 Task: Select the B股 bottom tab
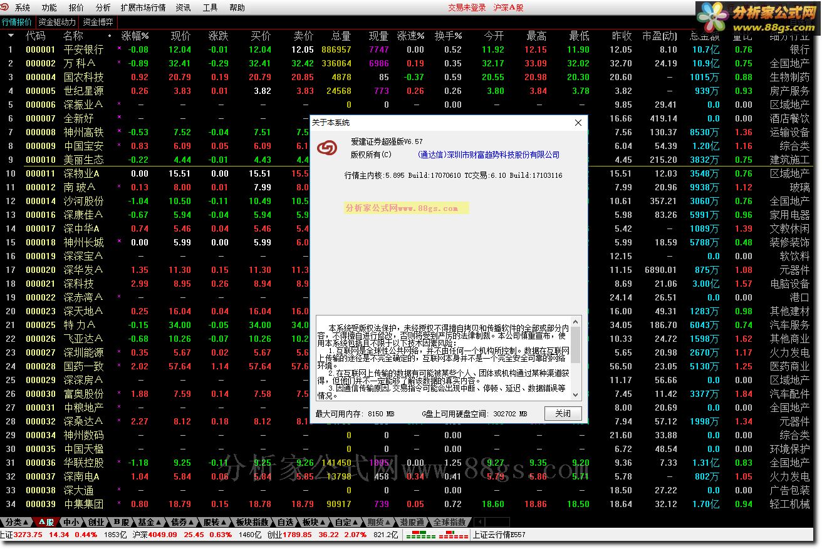coord(121,522)
